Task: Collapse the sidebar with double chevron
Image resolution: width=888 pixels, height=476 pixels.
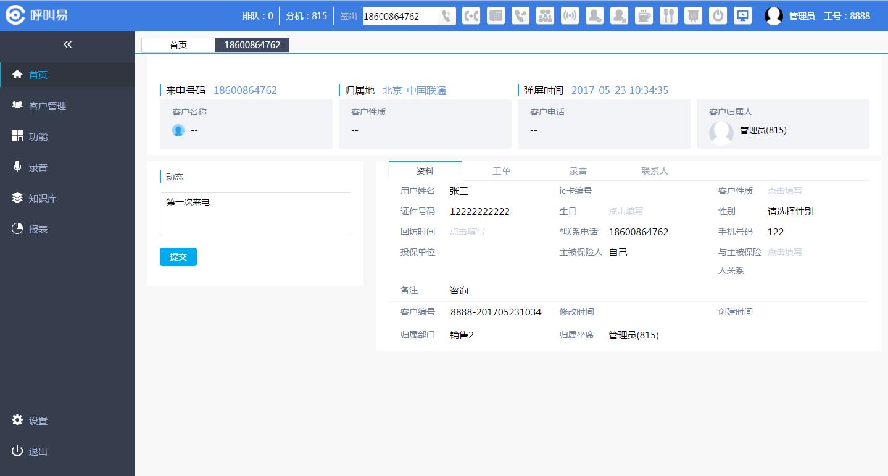Action: pos(67,44)
